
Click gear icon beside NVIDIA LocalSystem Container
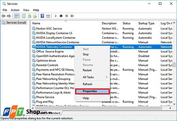pyautogui.click(x=34, y=37)
